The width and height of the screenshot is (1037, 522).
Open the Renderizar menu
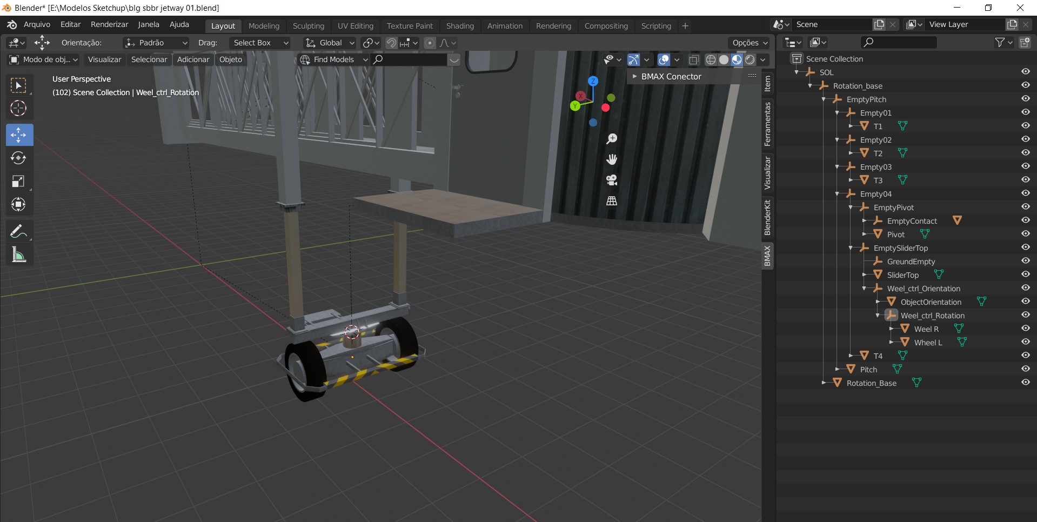point(109,25)
